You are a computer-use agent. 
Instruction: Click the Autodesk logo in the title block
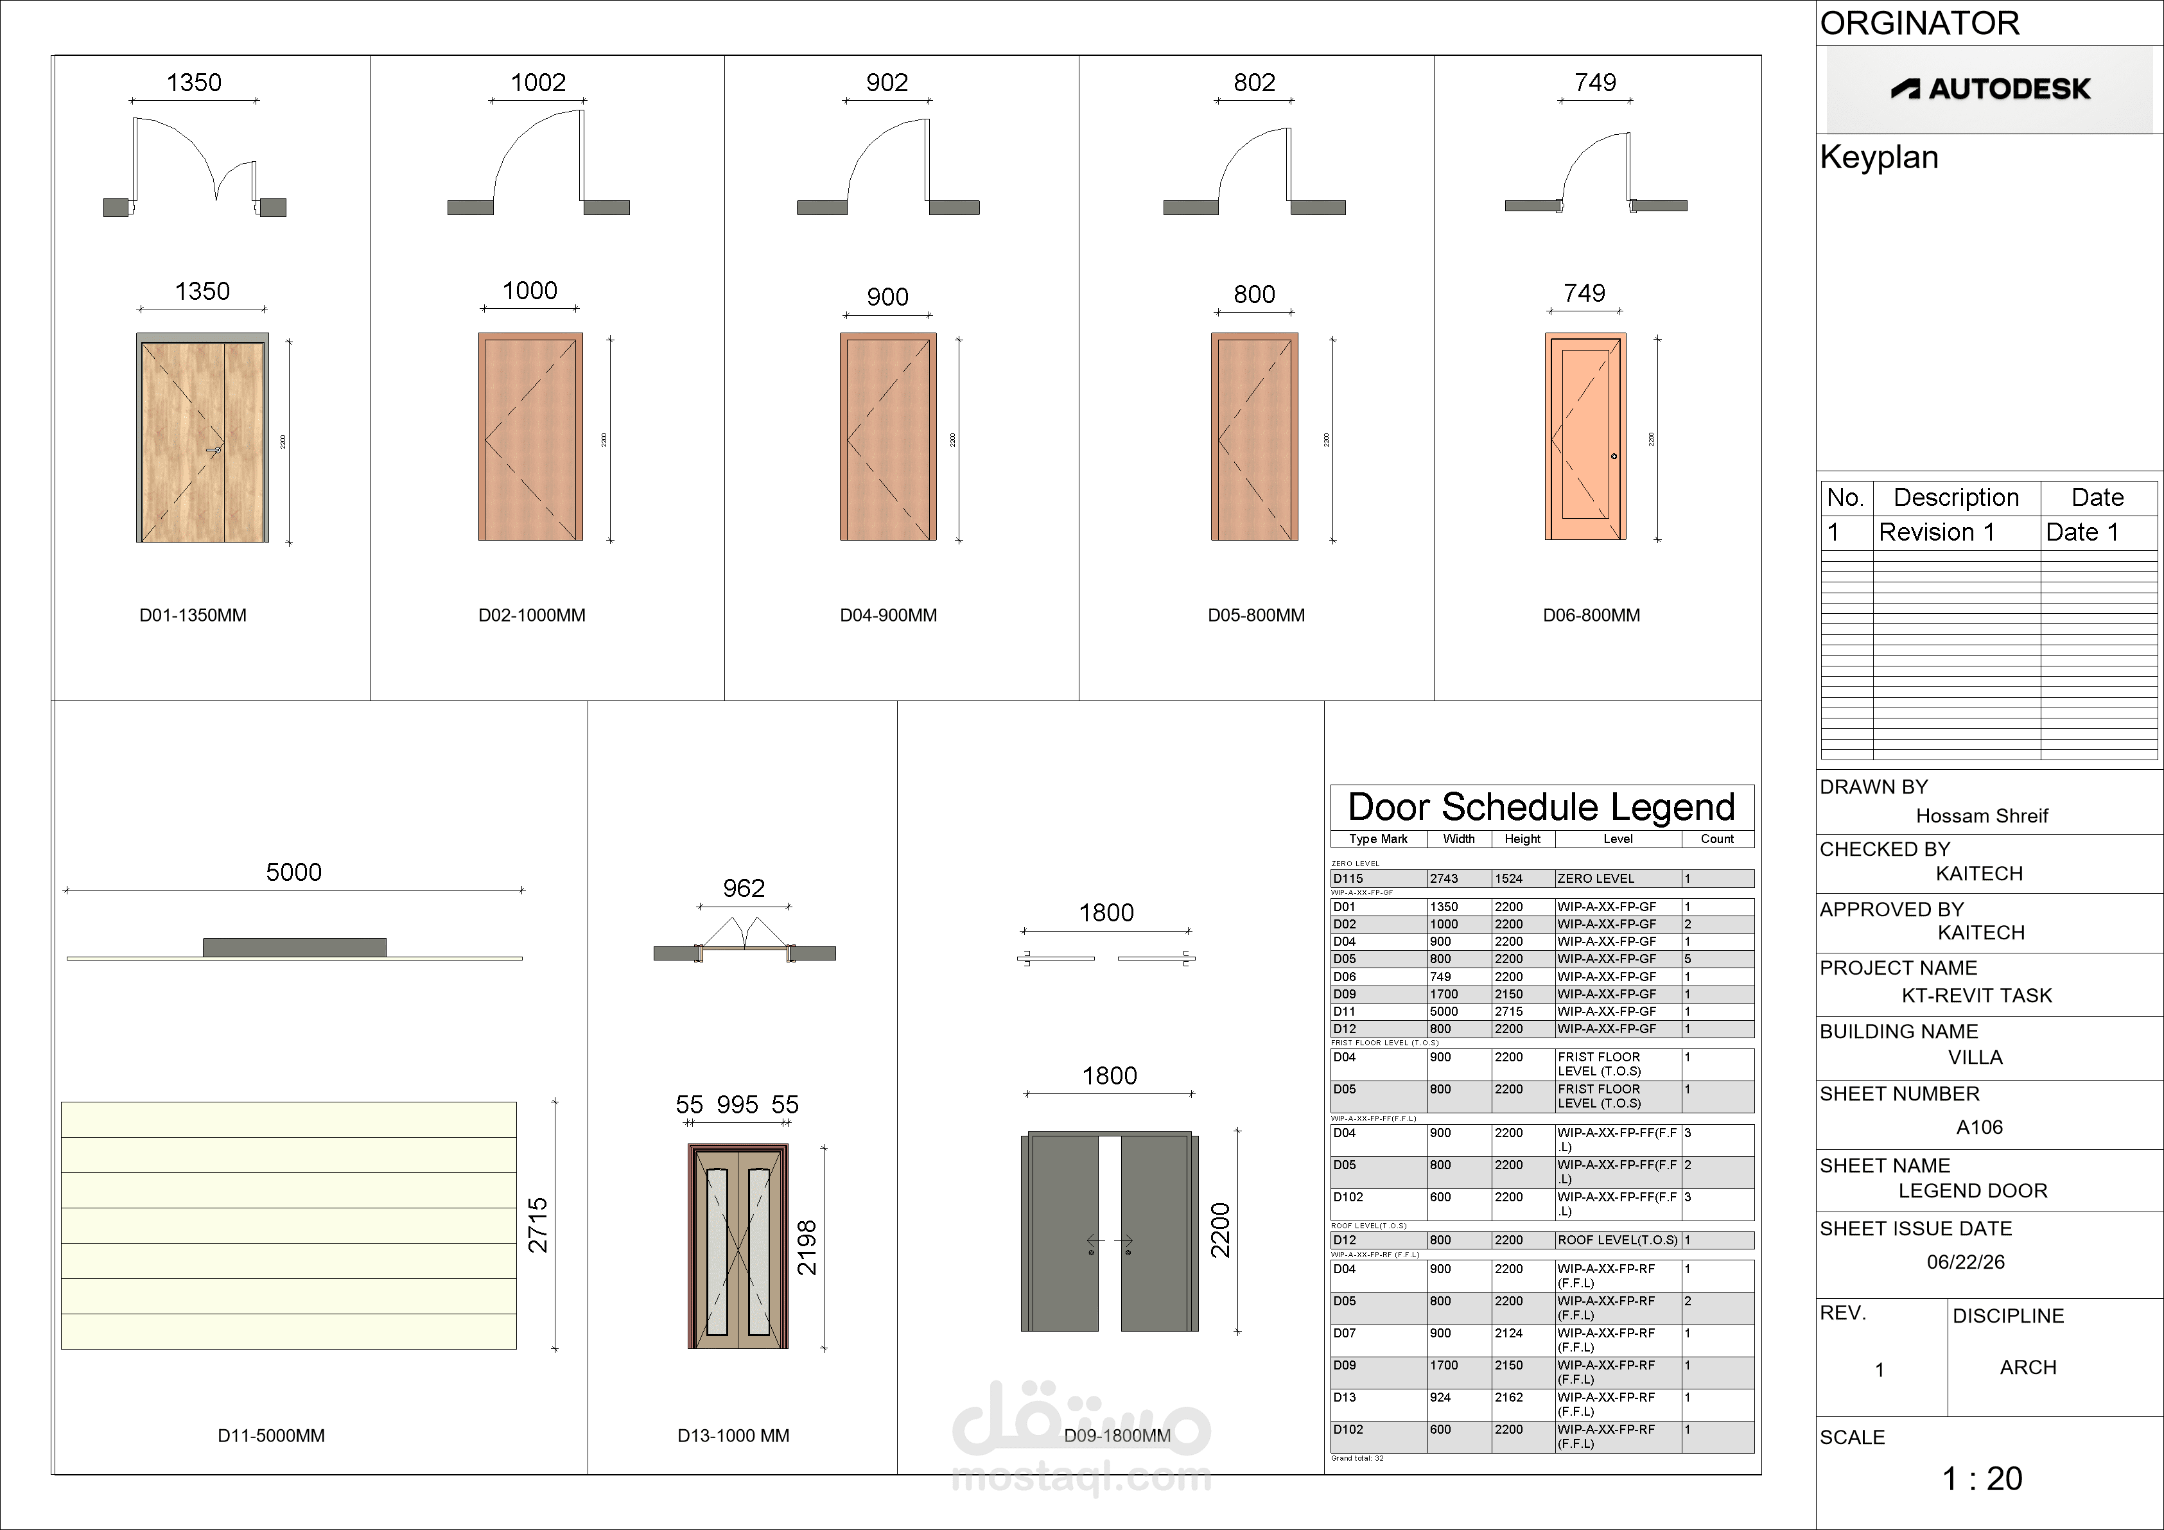[x=1989, y=89]
